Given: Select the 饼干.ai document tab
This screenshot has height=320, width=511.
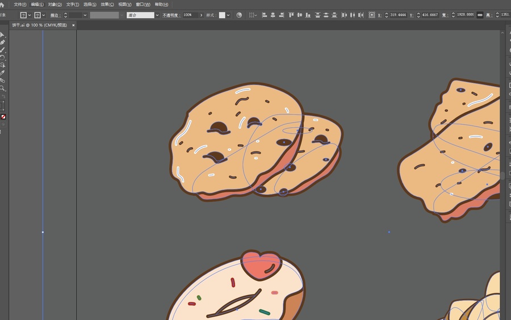Looking at the screenshot, I should 39,25.
